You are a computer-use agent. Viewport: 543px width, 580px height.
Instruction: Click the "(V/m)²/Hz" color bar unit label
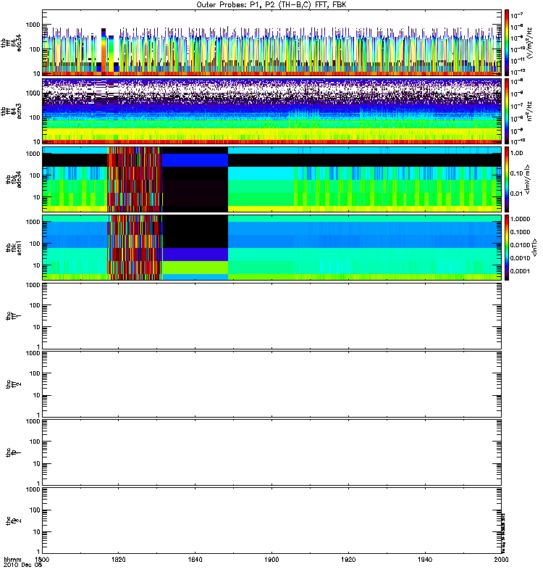[x=529, y=43]
